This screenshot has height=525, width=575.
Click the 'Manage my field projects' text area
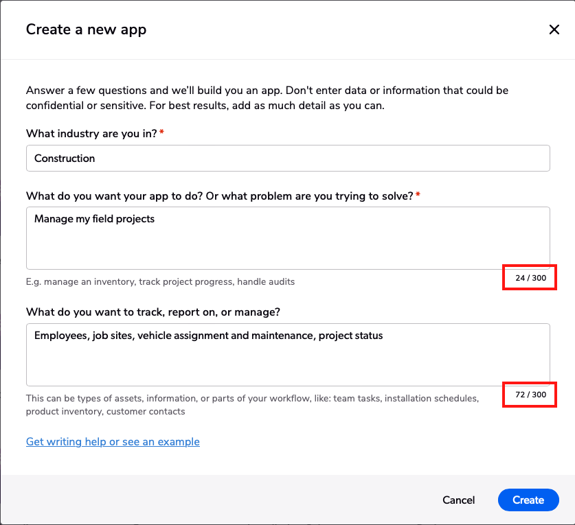point(288,238)
